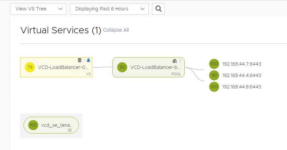Open the Displaying Past 6 Hours dropdown
This screenshot has height=150, width=287.
click(x=109, y=9)
